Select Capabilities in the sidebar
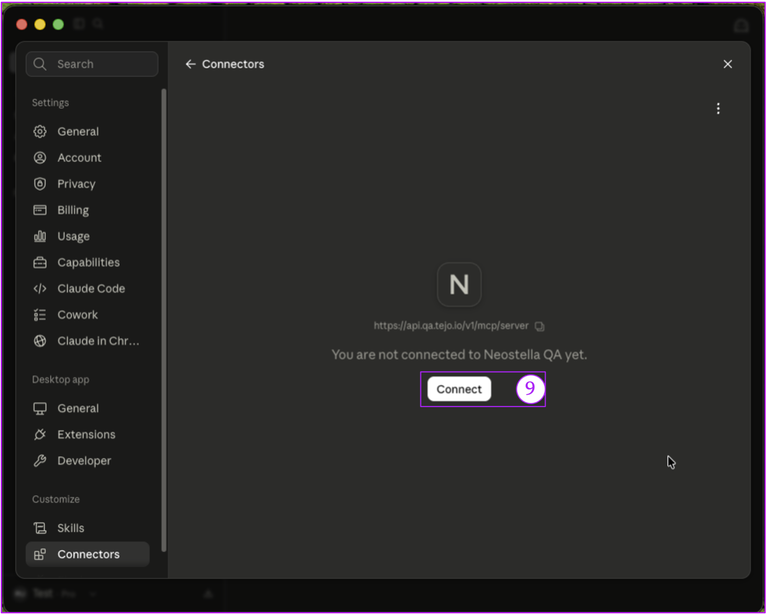Image resolution: width=767 pixels, height=615 pixels. (x=88, y=263)
